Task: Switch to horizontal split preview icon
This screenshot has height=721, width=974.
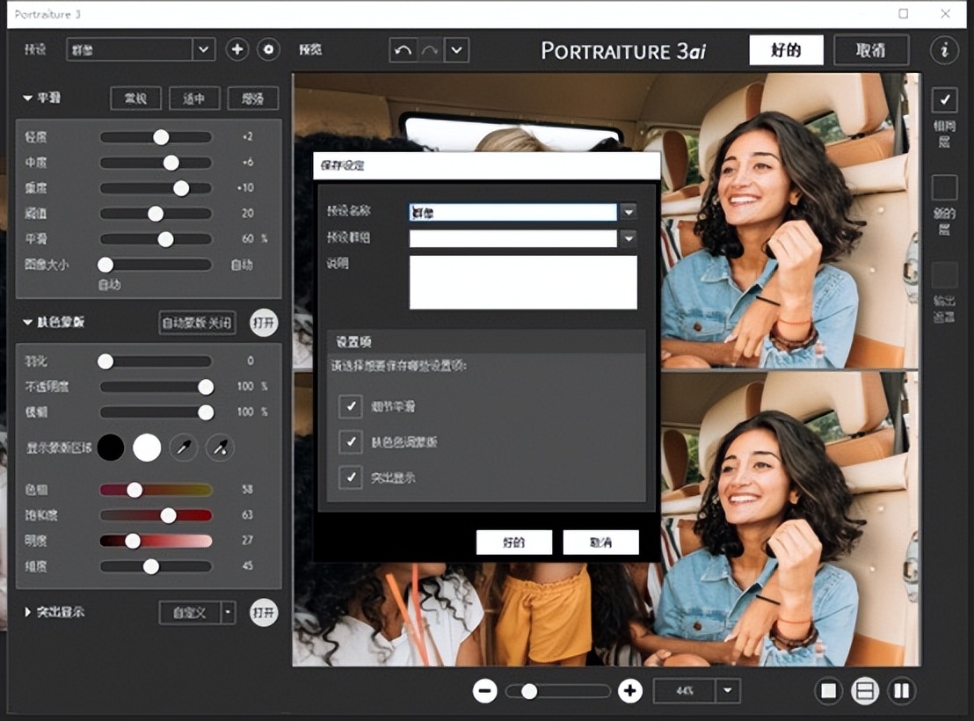Action: point(865,691)
